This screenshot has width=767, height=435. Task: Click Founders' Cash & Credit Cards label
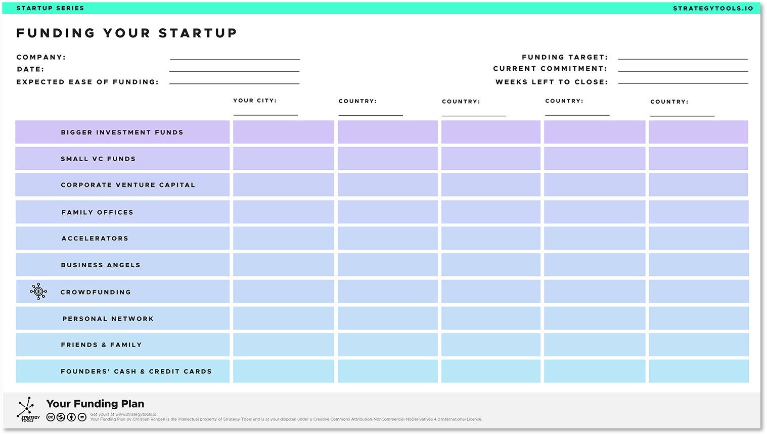tap(136, 371)
